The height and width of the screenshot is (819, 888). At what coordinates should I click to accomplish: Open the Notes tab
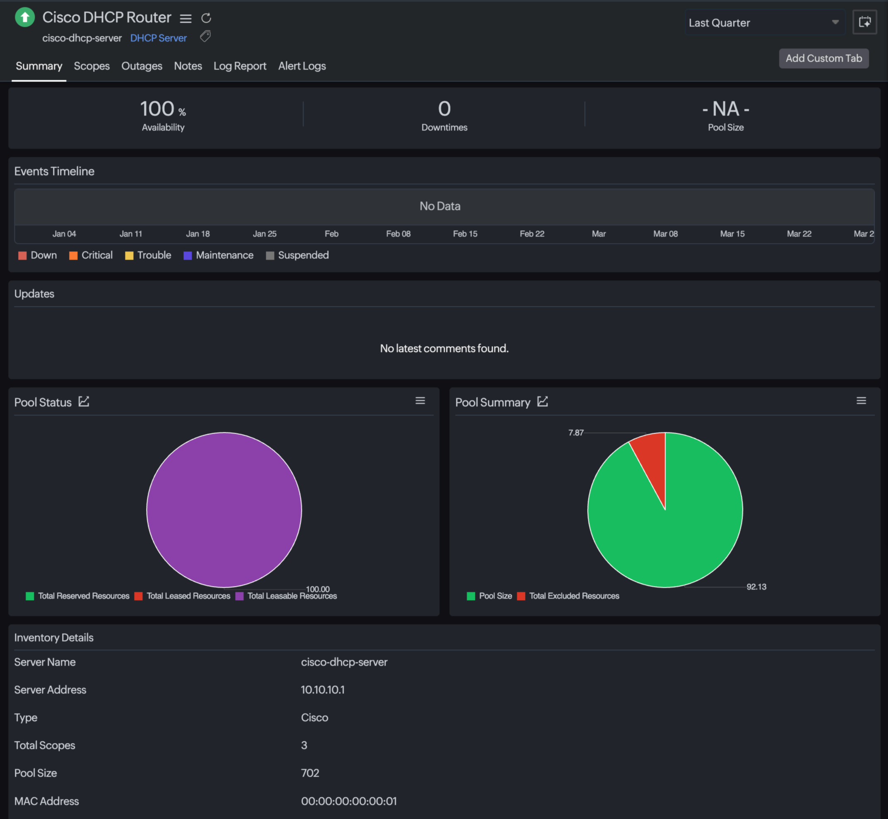pos(188,66)
